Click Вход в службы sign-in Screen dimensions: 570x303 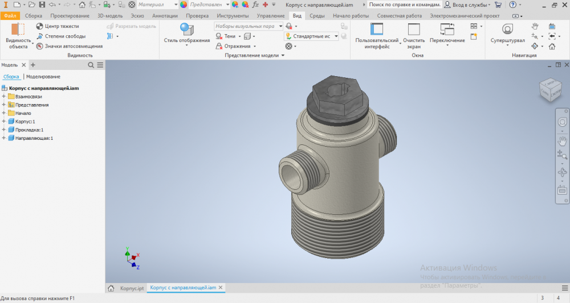[470, 5]
